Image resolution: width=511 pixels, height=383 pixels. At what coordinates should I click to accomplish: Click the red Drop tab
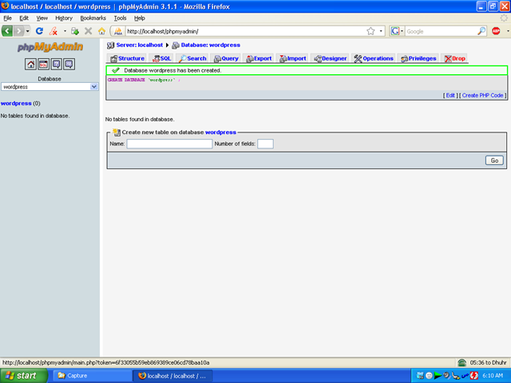tap(454, 58)
